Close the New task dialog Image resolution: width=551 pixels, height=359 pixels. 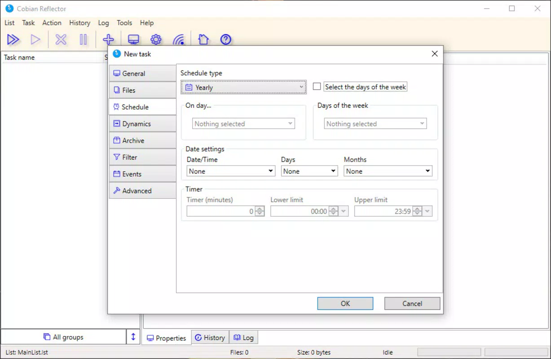coord(434,54)
